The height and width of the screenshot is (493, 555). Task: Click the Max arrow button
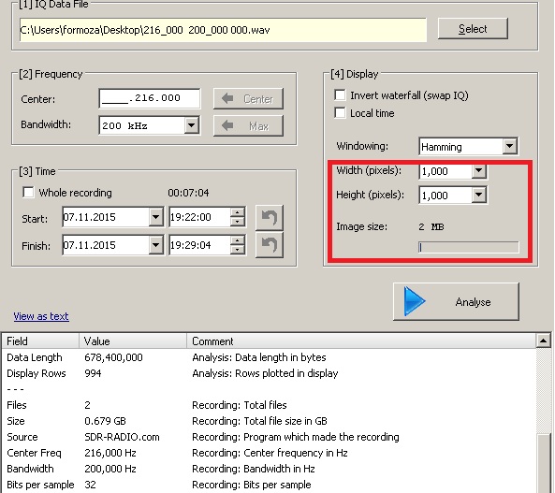click(248, 125)
